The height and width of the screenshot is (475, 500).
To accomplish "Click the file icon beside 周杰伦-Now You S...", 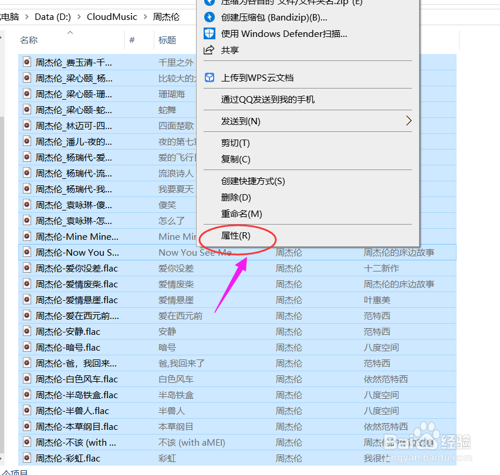I will (26, 252).
